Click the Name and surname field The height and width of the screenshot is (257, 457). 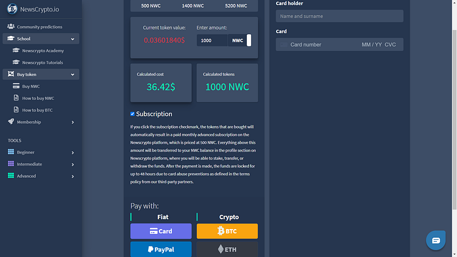(339, 16)
